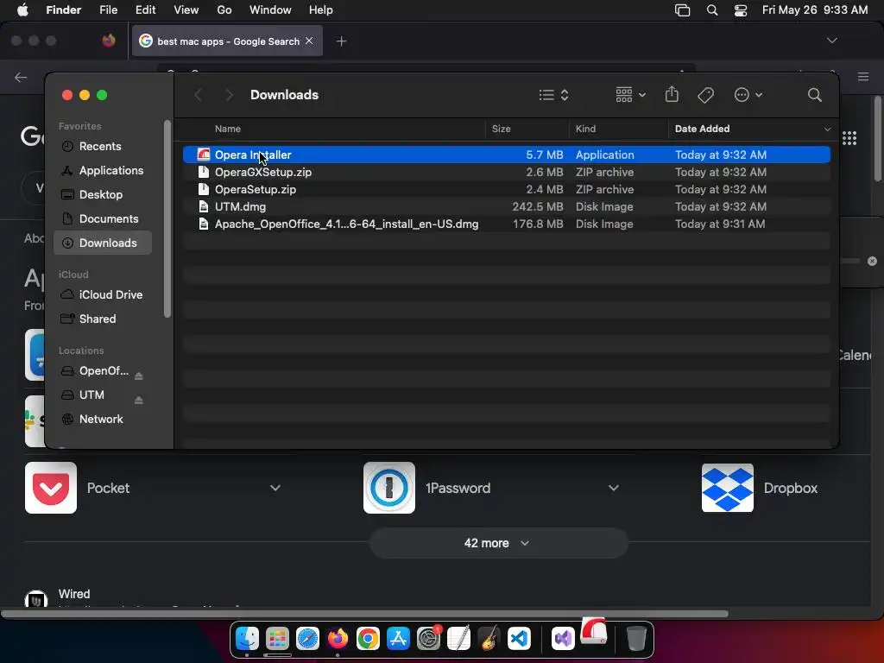Open the Apple menu
This screenshot has width=884, height=663.
tap(22, 10)
